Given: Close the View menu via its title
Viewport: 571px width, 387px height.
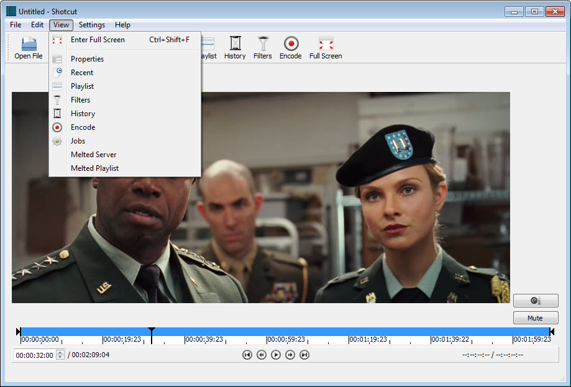Looking at the screenshot, I should (61, 25).
